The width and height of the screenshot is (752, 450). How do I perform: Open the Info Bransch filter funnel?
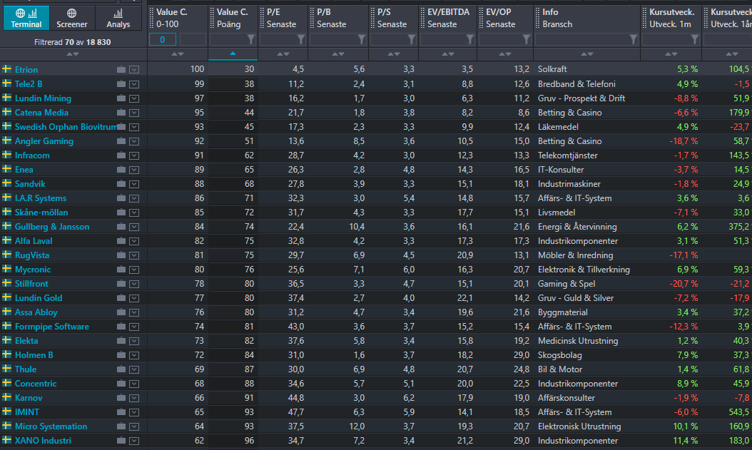coord(634,39)
